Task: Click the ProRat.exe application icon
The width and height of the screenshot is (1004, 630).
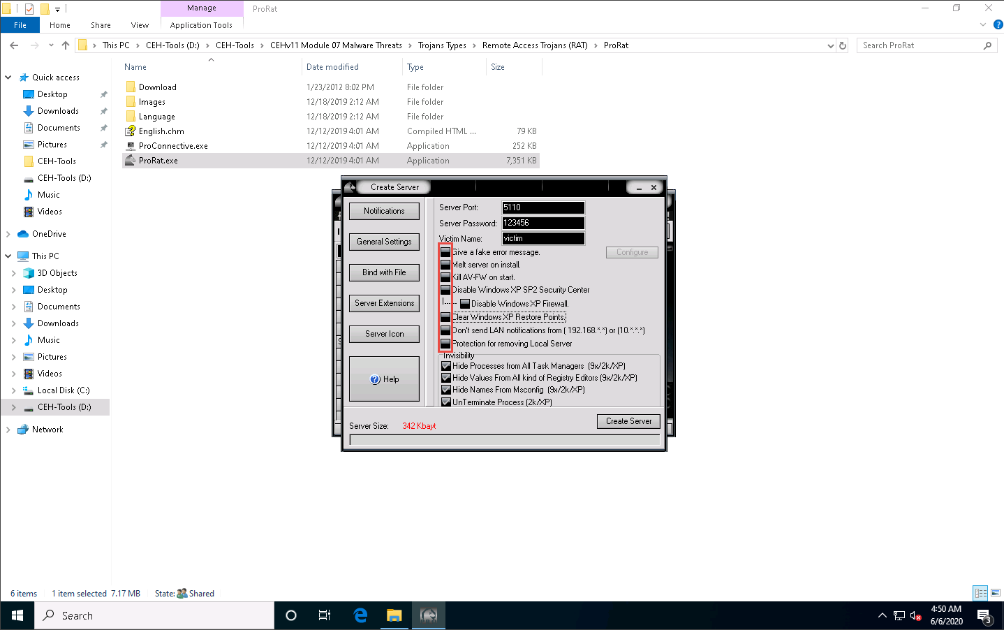Action: 130,161
